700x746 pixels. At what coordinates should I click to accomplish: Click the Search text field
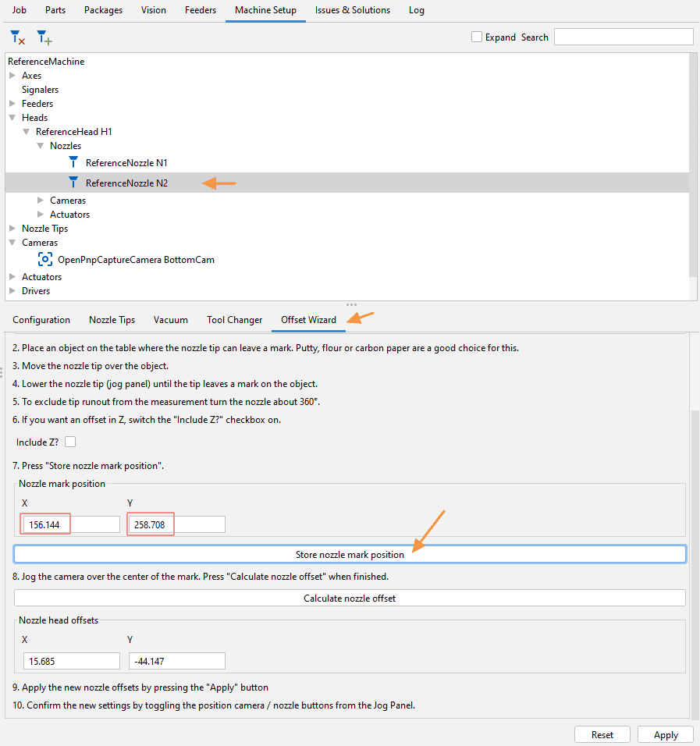[x=623, y=37]
